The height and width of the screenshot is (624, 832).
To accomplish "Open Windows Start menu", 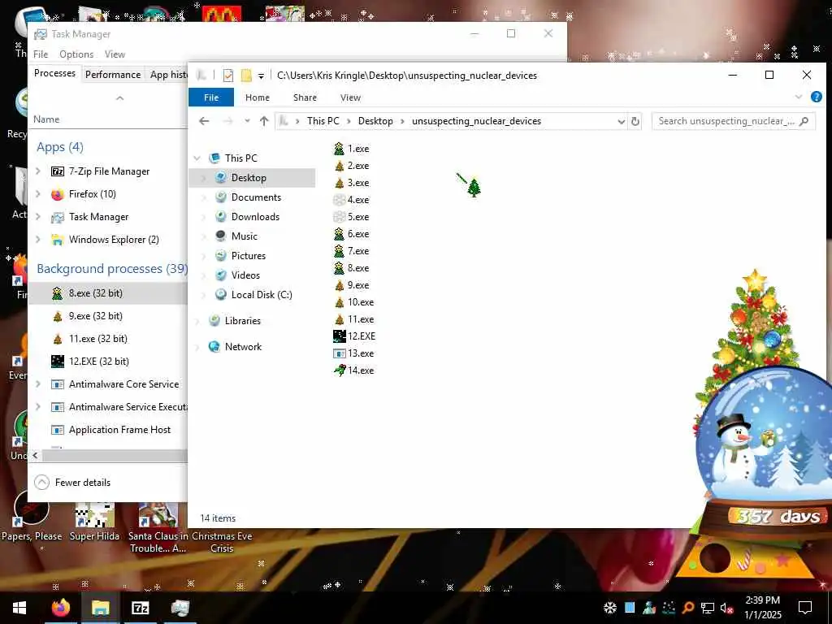I will (x=19, y=608).
